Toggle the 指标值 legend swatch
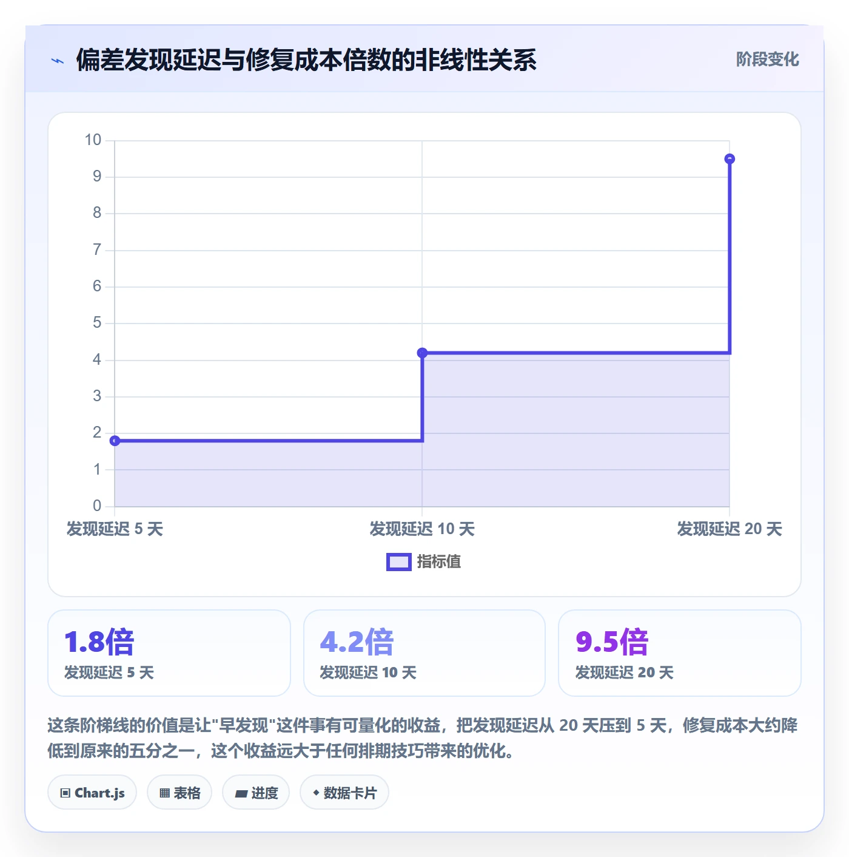This screenshot has width=849, height=857. point(399,562)
